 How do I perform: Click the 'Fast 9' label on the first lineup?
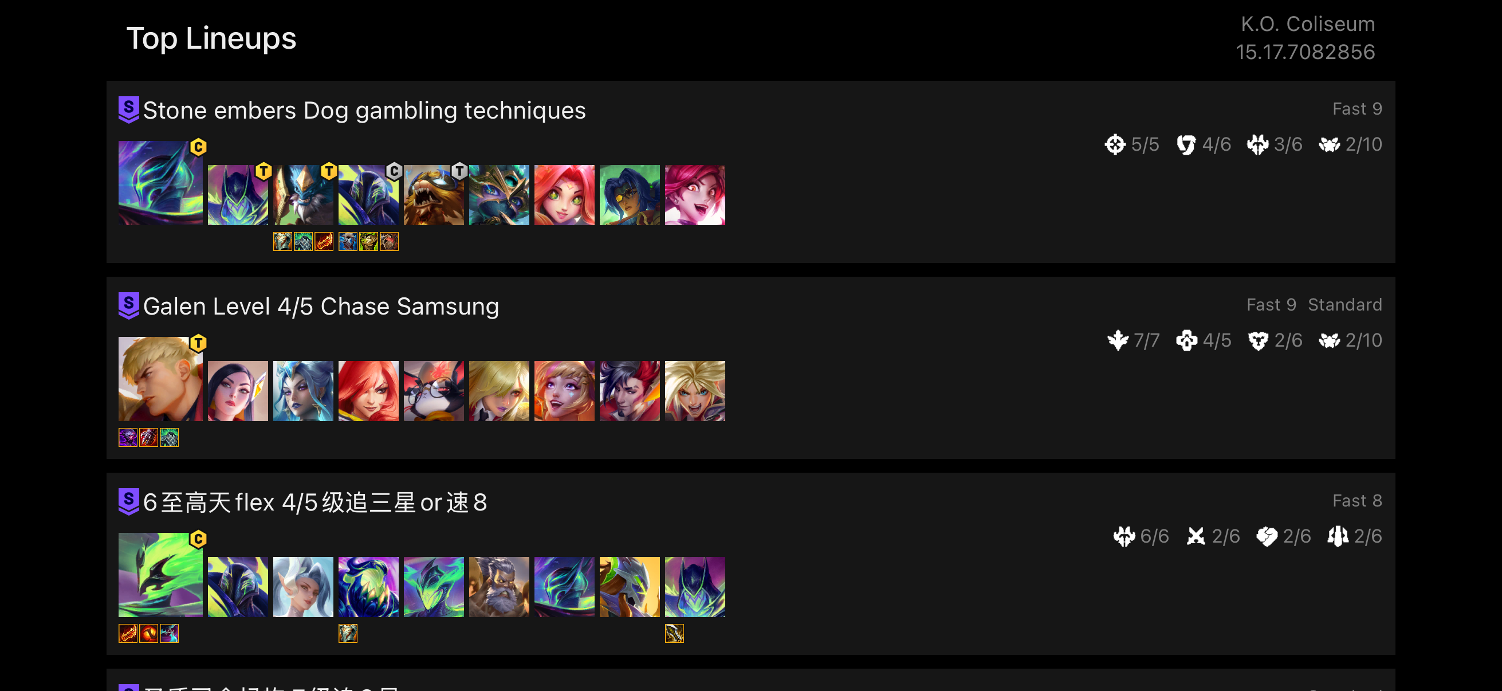click(1357, 108)
